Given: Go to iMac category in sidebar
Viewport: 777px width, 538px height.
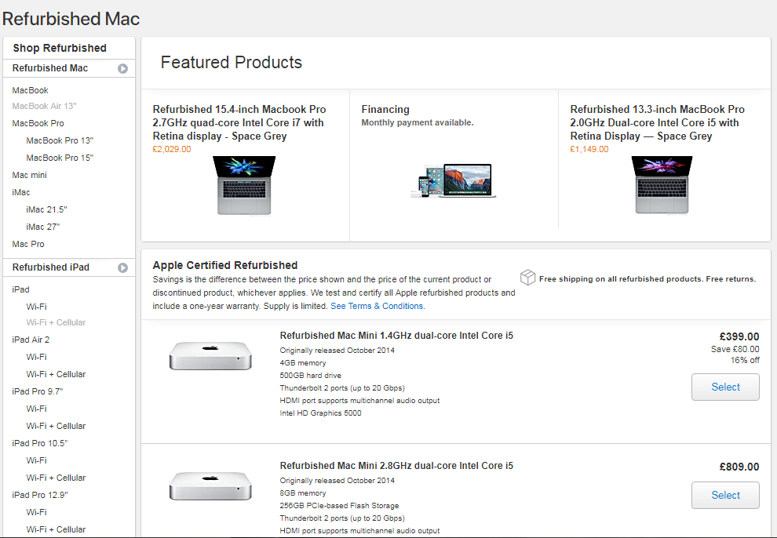Looking at the screenshot, I should (21, 192).
